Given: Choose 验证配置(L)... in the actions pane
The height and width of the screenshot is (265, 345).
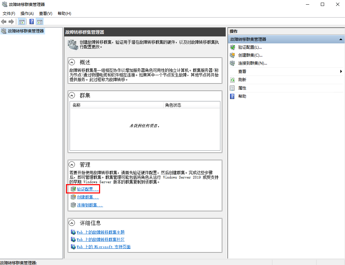Looking at the screenshot, I should (x=250, y=47).
